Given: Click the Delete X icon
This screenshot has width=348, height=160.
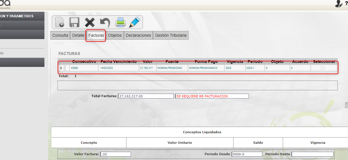Looking at the screenshot, I should click(90, 22).
